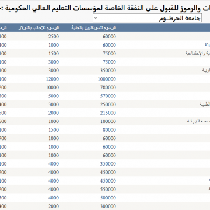This screenshot has height=210, width=210.
Task: Click the page title about القبول على النفقة الخاصة
Action: 105,8
